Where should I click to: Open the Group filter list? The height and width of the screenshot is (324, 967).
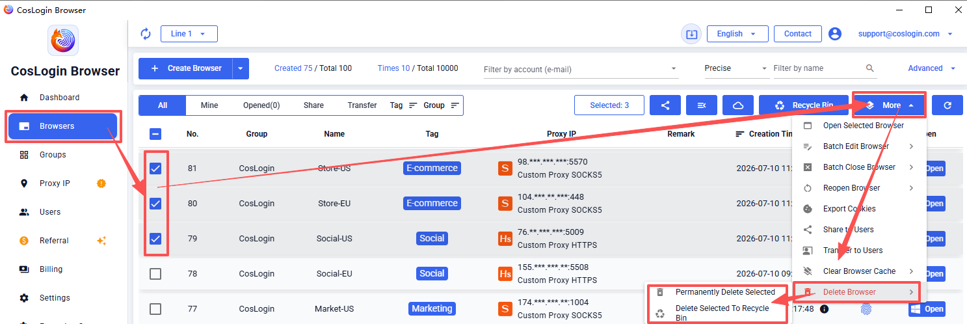[442, 105]
